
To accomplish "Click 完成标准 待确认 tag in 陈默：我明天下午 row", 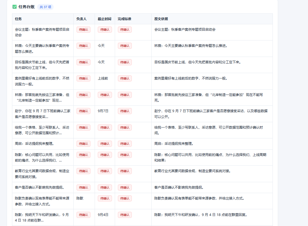I will tap(125, 215).
